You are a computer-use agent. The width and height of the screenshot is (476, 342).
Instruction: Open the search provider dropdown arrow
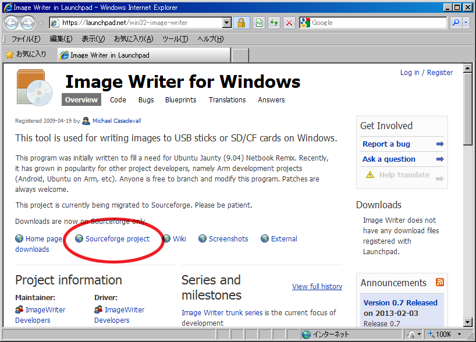click(466, 23)
